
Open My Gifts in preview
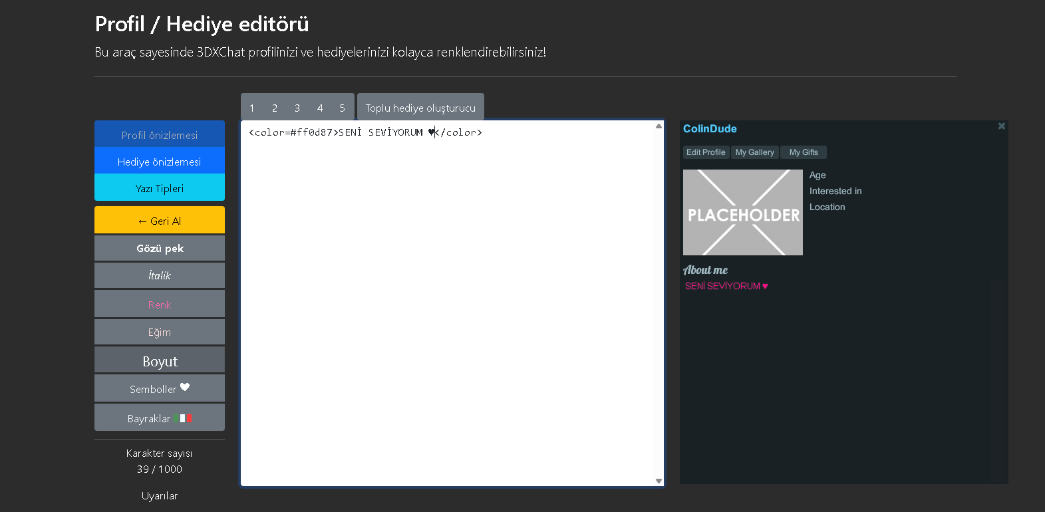[x=804, y=152]
